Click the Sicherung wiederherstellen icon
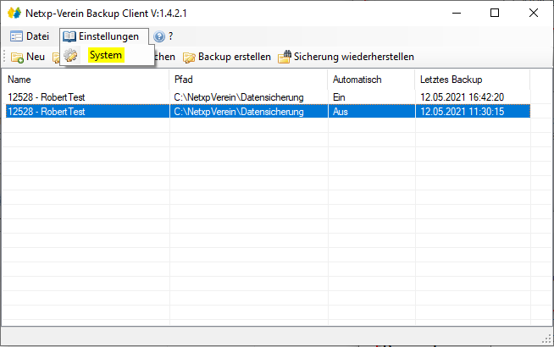554x347 pixels. click(285, 57)
